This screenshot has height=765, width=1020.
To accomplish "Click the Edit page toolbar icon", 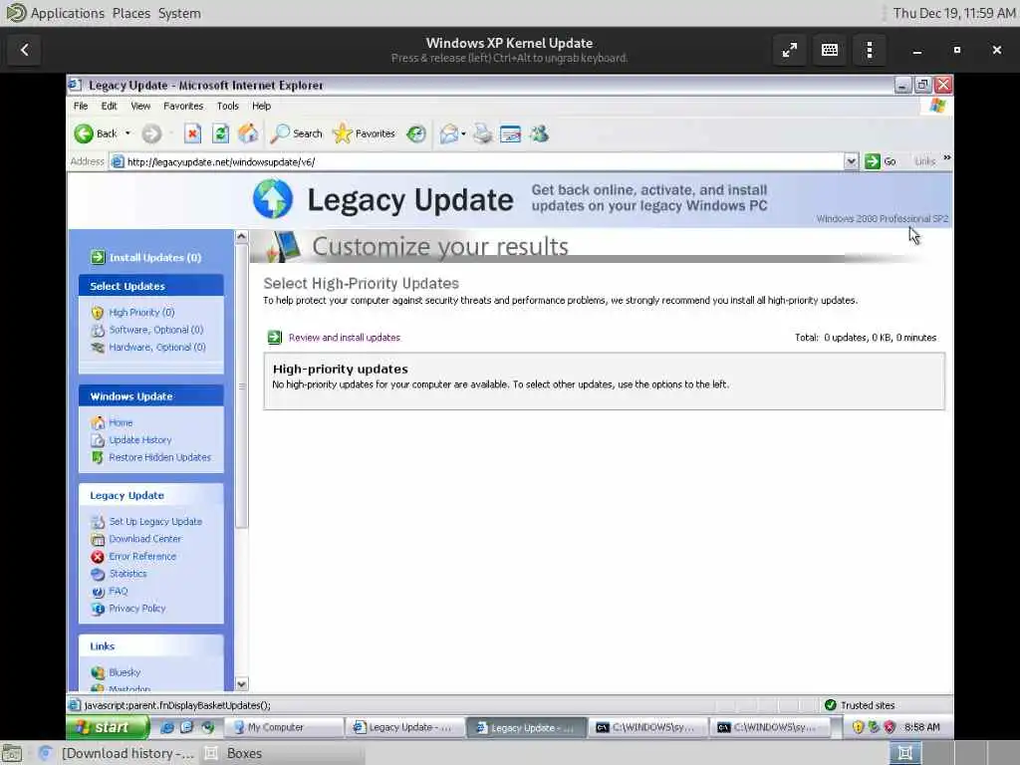I will (511, 134).
